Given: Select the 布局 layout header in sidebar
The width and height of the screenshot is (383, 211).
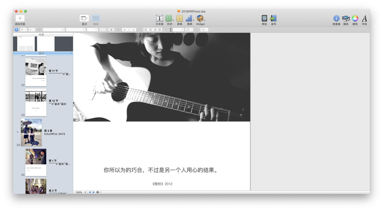Looking at the screenshot, I should point(41,34).
